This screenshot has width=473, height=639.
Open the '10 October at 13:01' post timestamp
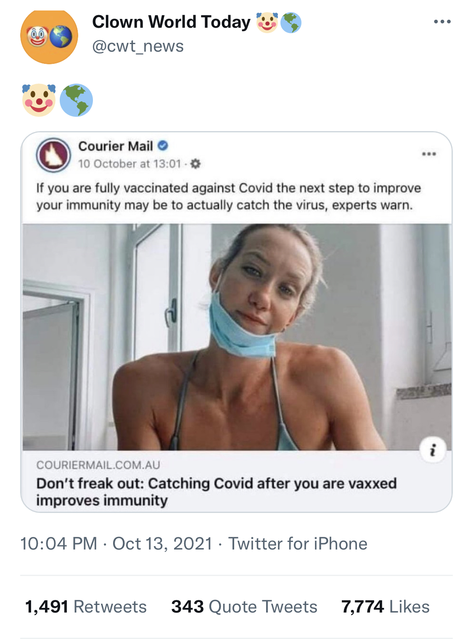pos(129,164)
